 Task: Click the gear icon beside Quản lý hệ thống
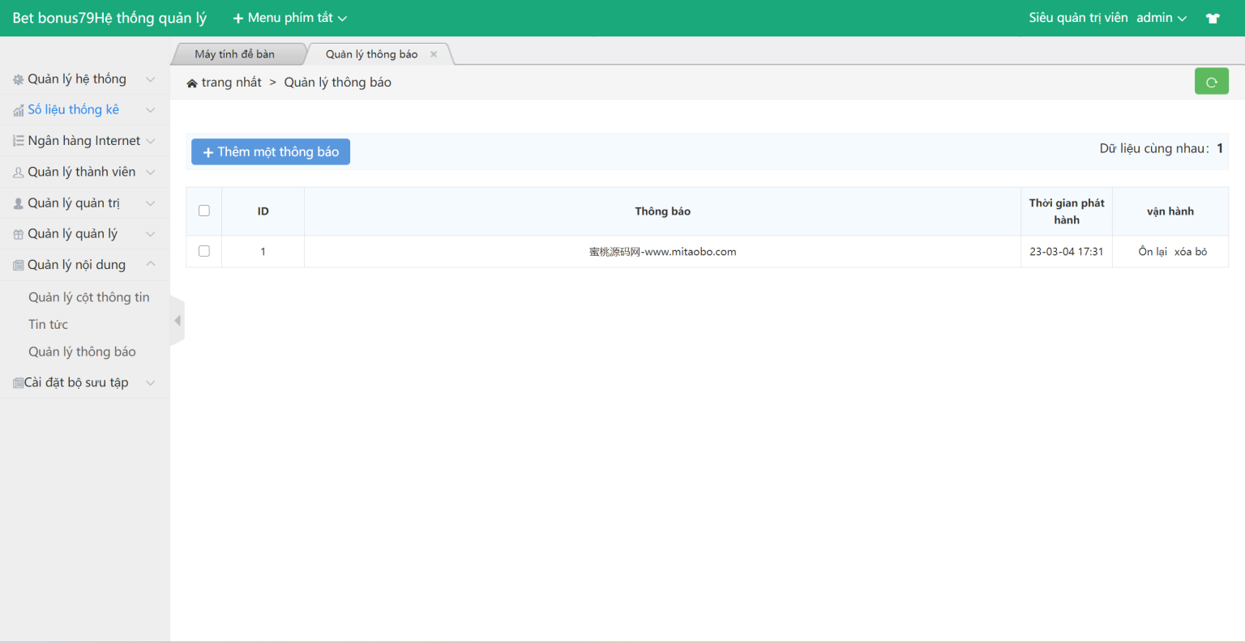tap(18, 79)
